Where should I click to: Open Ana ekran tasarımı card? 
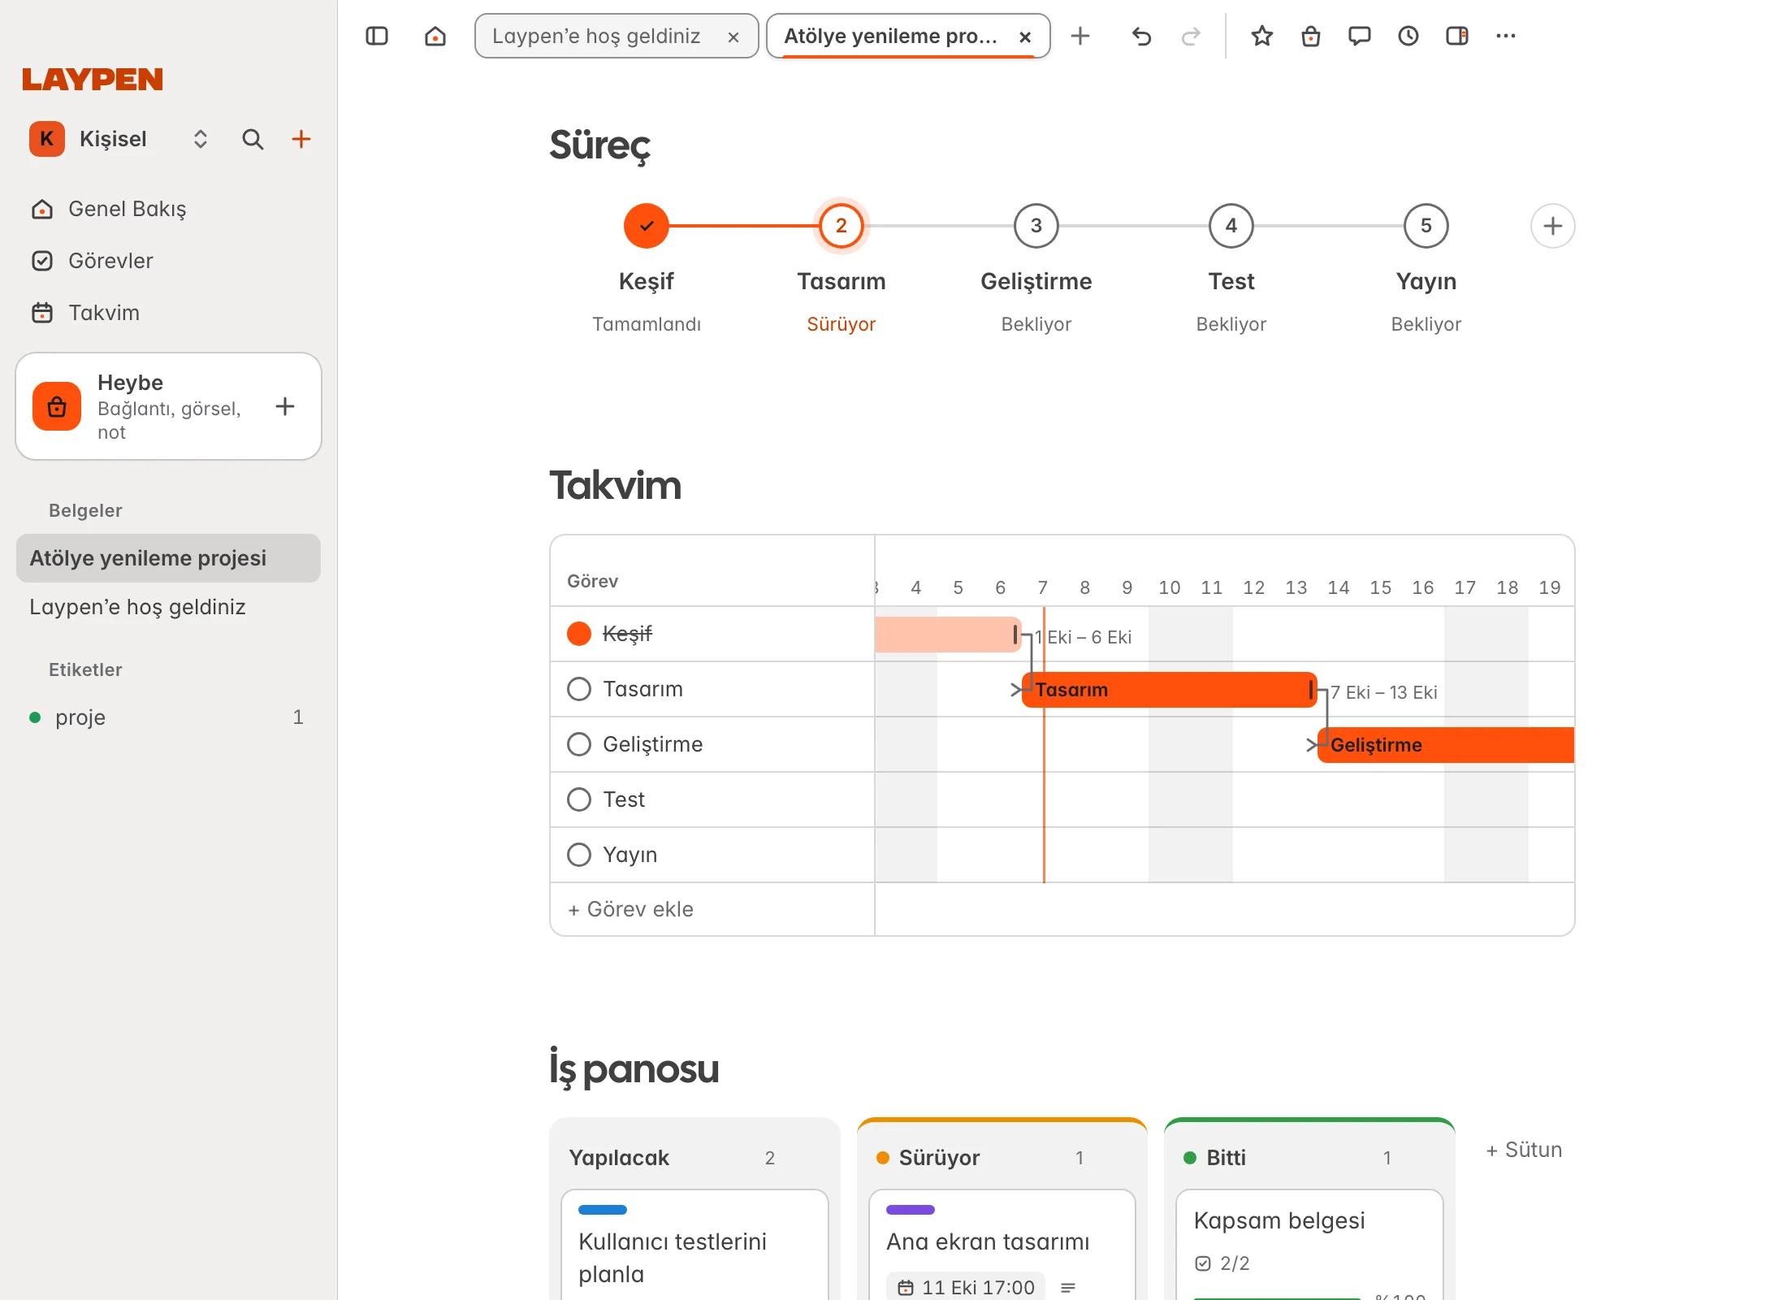tap(1002, 1243)
